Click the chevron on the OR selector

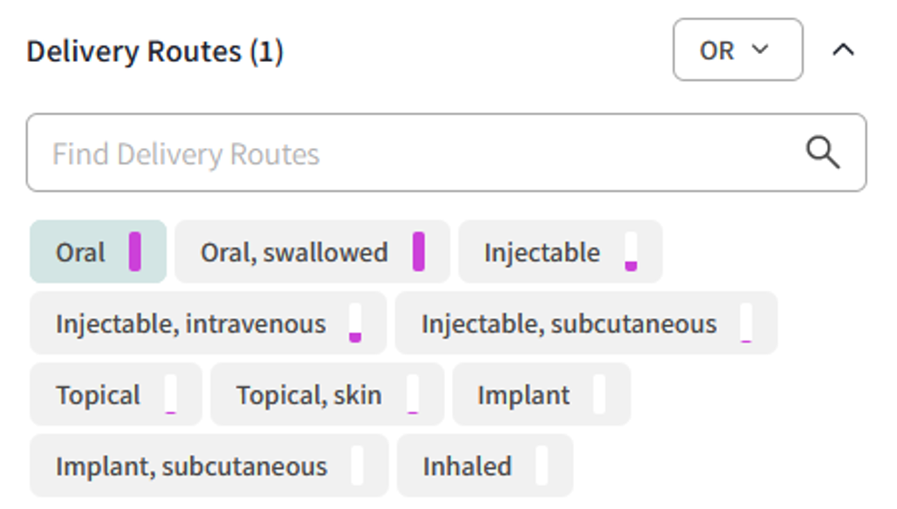pos(759,50)
